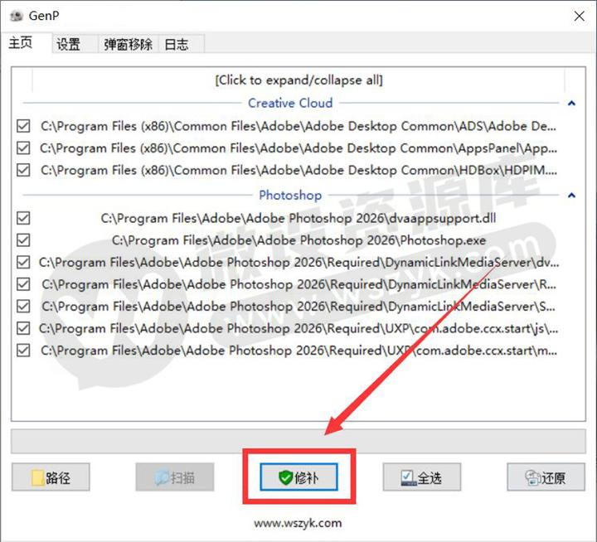
Task: Uncheck the AppsPanel\App... file checkbox
Action: pos(23,148)
